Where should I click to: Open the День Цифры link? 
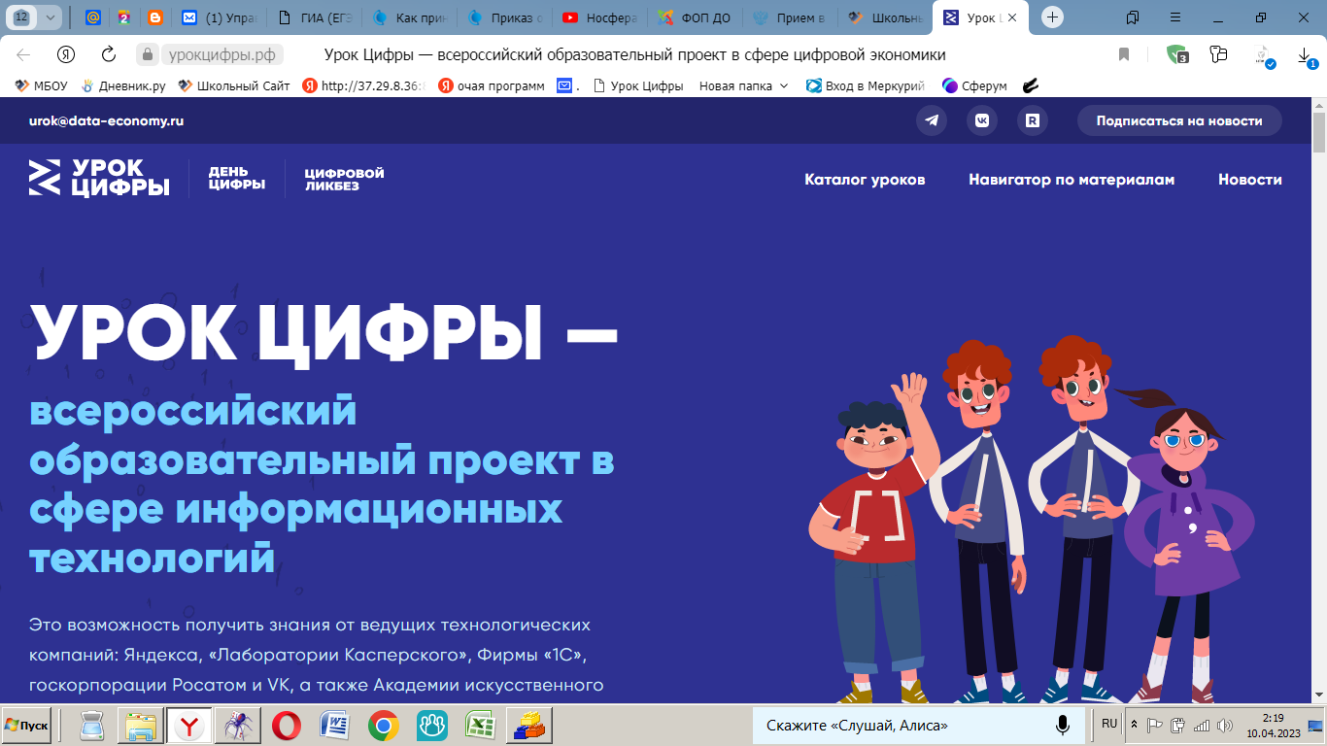237,178
